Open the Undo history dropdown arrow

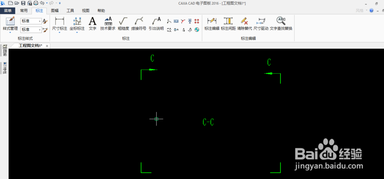click(x=46, y=3)
